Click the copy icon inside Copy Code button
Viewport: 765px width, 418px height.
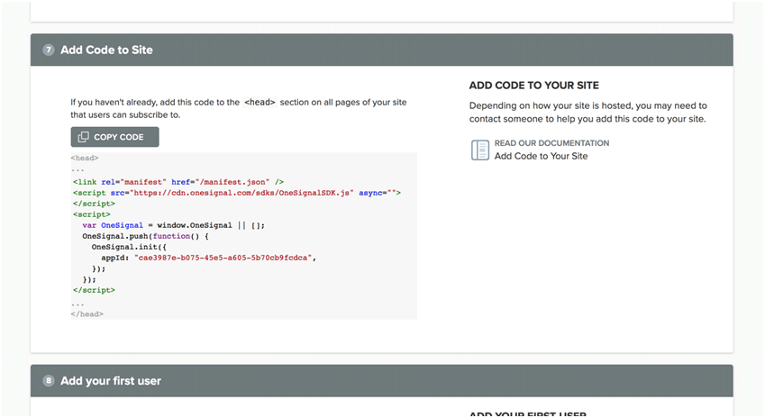click(83, 137)
